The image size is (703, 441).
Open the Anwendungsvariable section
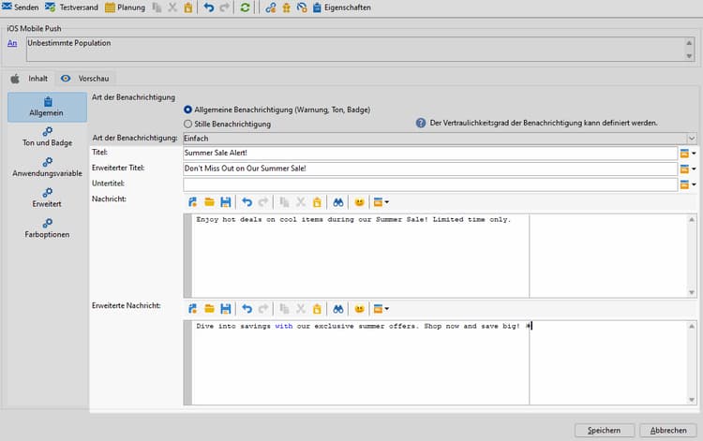(x=47, y=168)
